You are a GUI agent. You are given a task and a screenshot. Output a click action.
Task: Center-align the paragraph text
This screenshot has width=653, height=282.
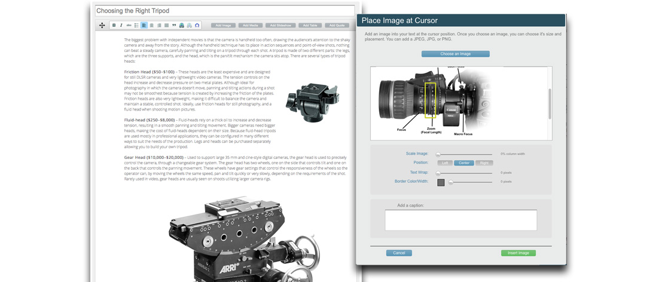(151, 26)
